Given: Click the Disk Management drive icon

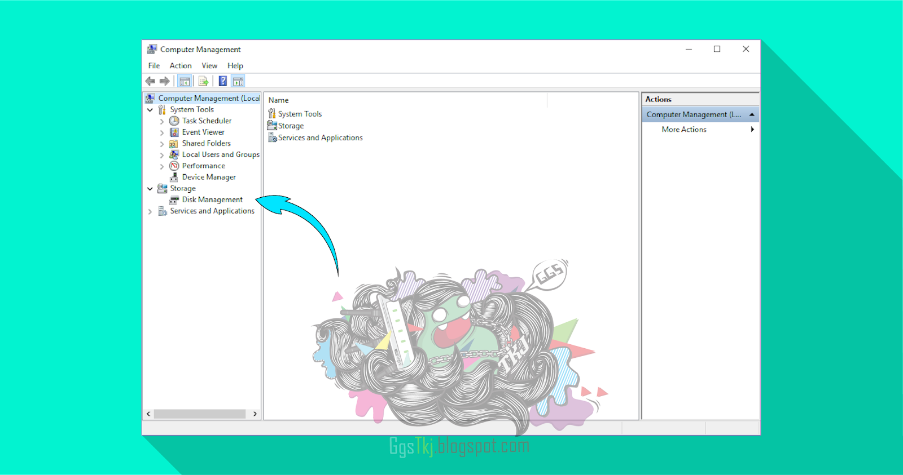Looking at the screenshot, I should coord(174,199).
